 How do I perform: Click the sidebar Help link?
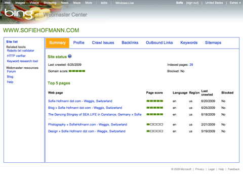pyautogui.click(x=10, y=82)
